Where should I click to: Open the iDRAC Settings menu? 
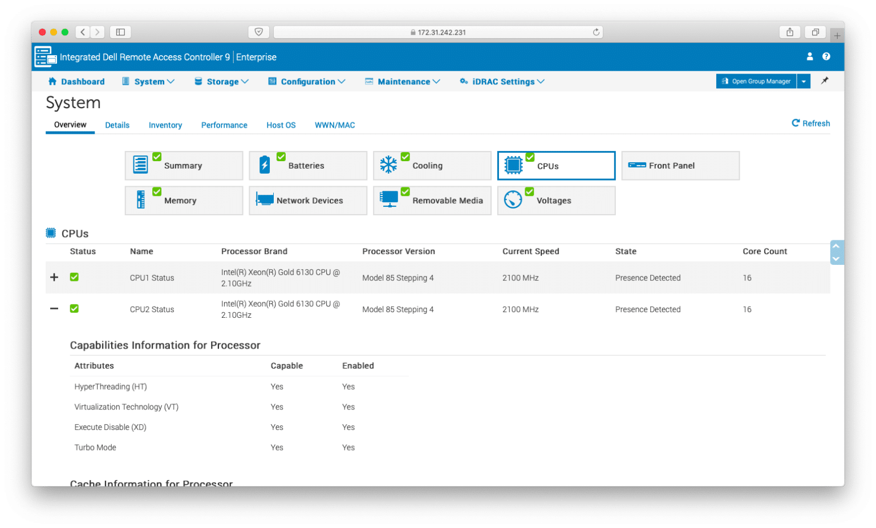(502, 81)
